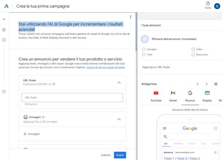Click the search magnifier in phone preview
The image size is (222, 160).
click(165, 136)
